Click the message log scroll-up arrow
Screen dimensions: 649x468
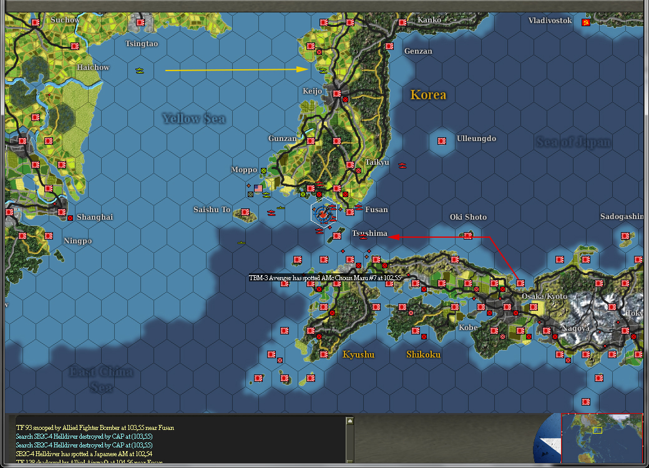(x=349, y=421)
